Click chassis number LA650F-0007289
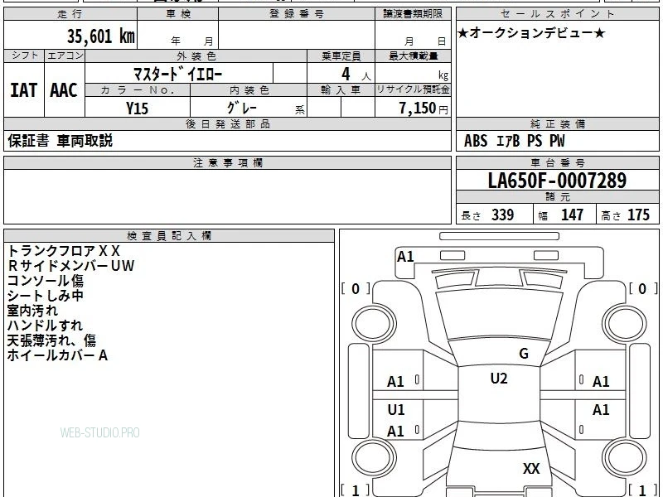The image size is (663, 497). [x=557, y=181]
